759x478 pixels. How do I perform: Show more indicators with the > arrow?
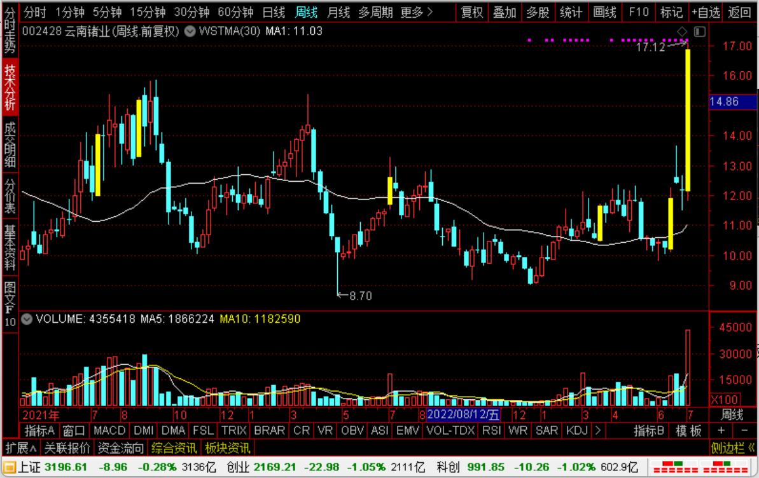(x=597, y=430)
